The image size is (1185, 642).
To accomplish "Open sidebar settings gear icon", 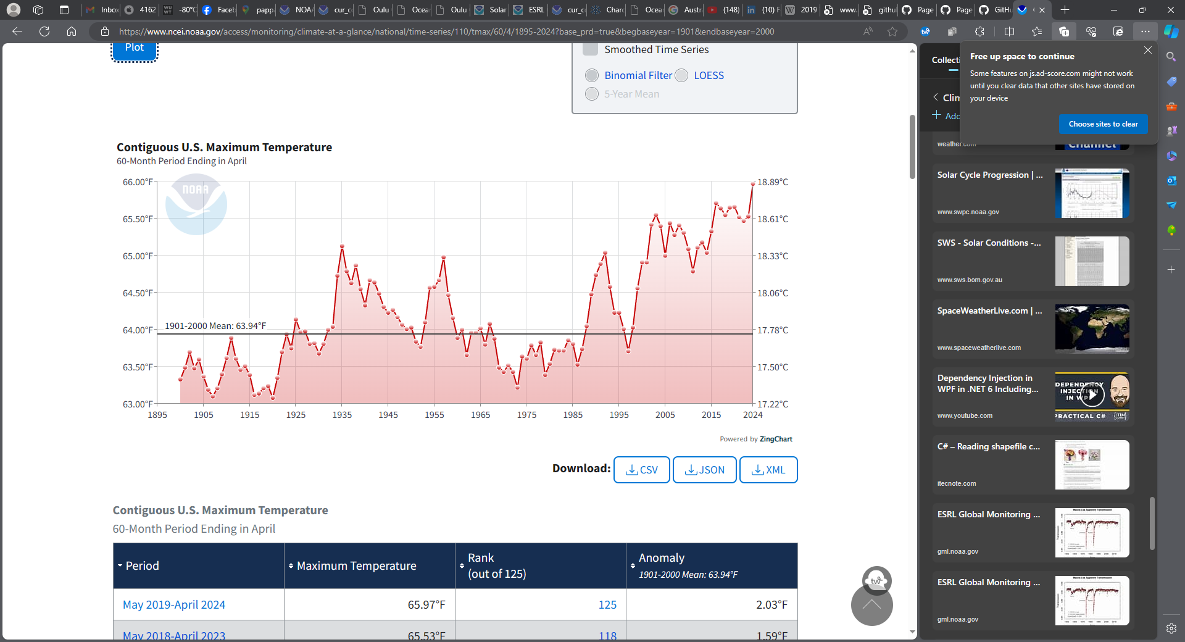I will point(1171,628).
